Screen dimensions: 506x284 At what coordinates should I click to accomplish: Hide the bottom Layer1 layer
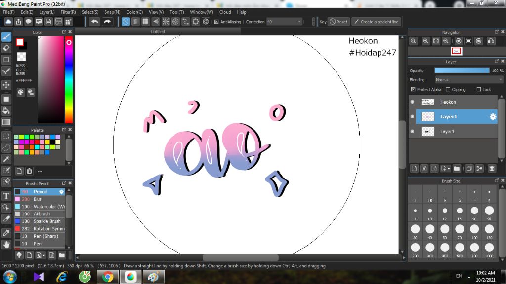pyautogui.click(x=412, y=131)
